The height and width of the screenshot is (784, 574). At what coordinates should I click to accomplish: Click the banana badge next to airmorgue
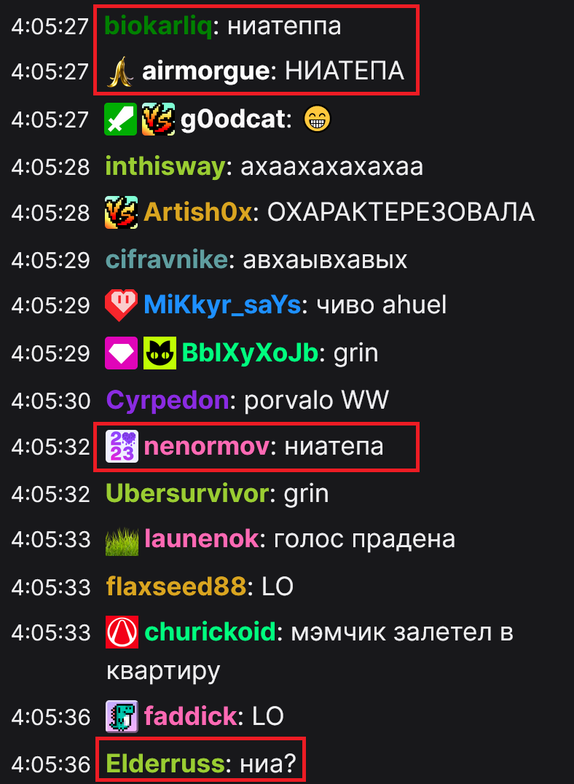(120, 72)
